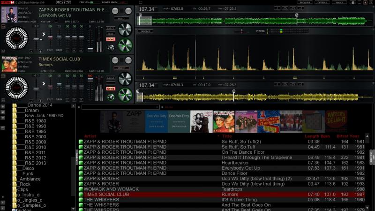Open the R&B 2013 folder

(x=35, y=163)
